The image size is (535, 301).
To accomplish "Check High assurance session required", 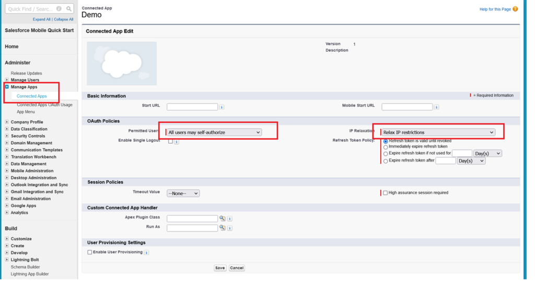I will coord(385,193).
